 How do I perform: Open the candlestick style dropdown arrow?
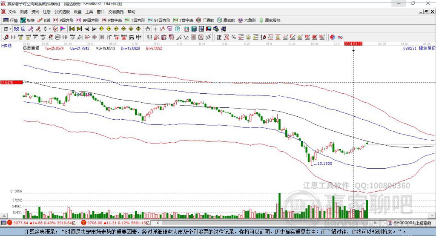(50, 29)
